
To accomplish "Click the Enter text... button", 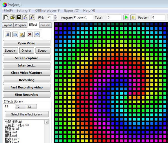I will (x=27, y=65).
